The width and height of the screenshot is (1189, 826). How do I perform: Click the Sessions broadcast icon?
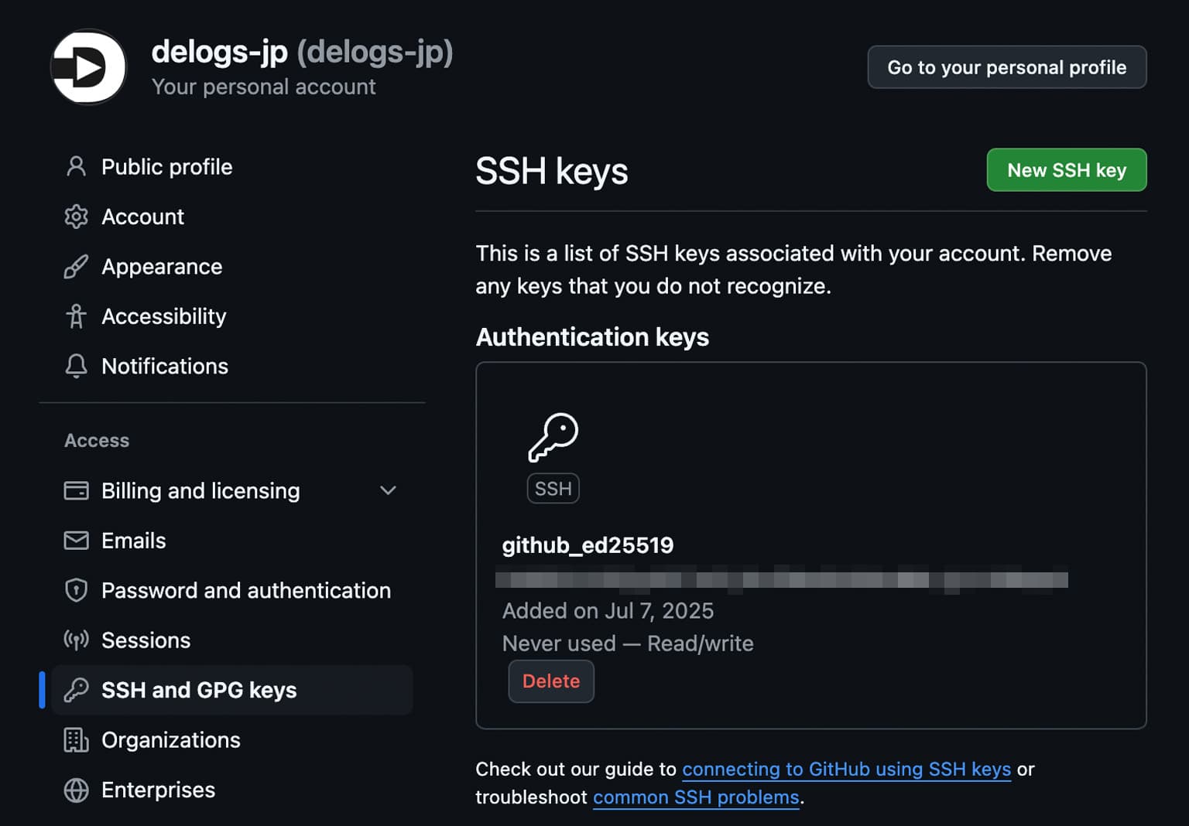tap(76, 640)
